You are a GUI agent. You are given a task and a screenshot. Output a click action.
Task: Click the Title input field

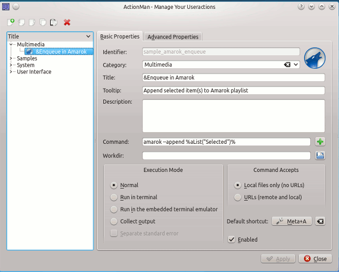point(234,78)
